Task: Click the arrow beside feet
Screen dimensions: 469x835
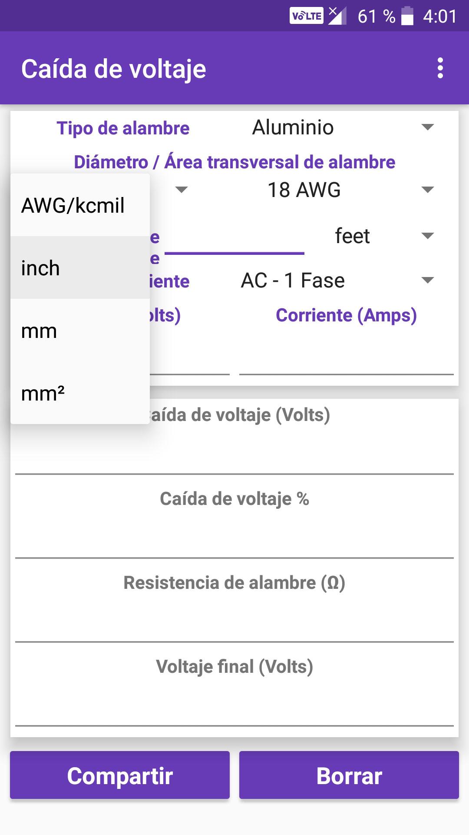Action: [428, 236]
